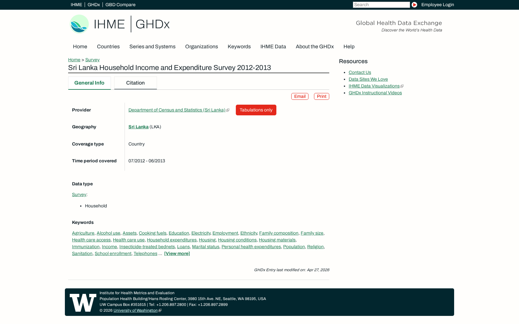
Task: Open the Housing keyword link
Action: tap(207, 240)
